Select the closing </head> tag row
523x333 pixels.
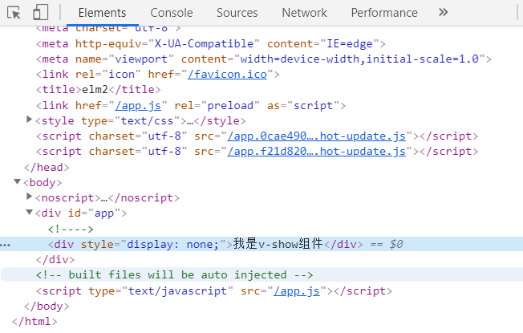[x=47, y=167]
